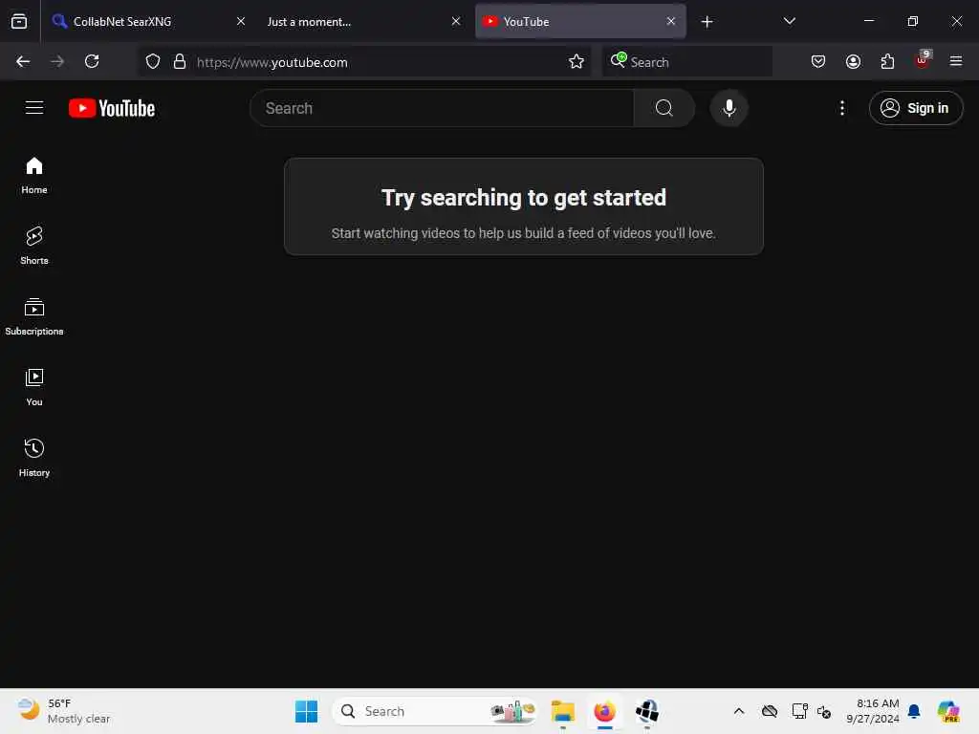Open the Windows Start menu
The height and width of the screenshot is (734, 979).
(x=306, y=711)
